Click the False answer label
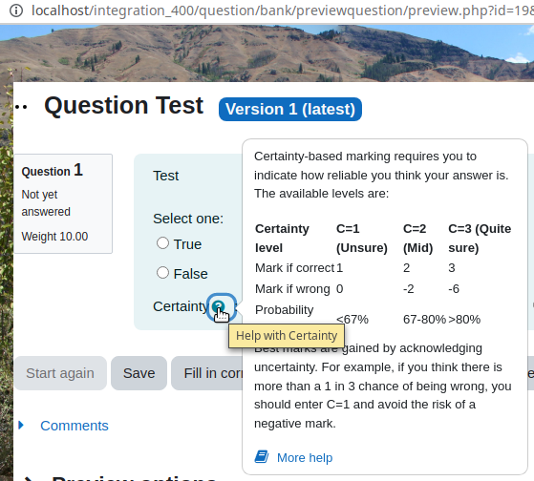 coord(190,274)
